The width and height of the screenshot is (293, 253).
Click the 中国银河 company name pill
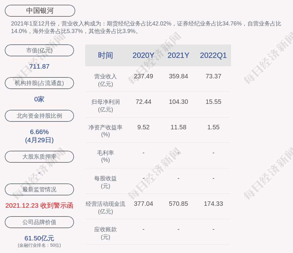(40, 11)
